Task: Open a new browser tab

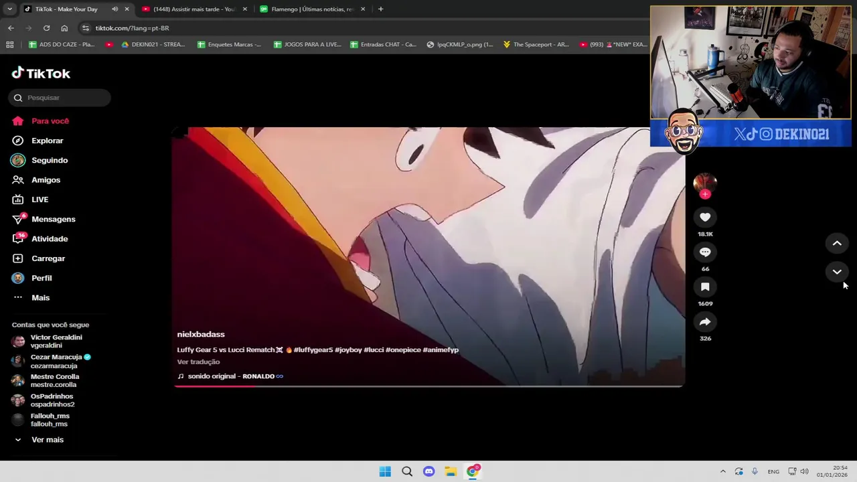Action: click(380, 9)
